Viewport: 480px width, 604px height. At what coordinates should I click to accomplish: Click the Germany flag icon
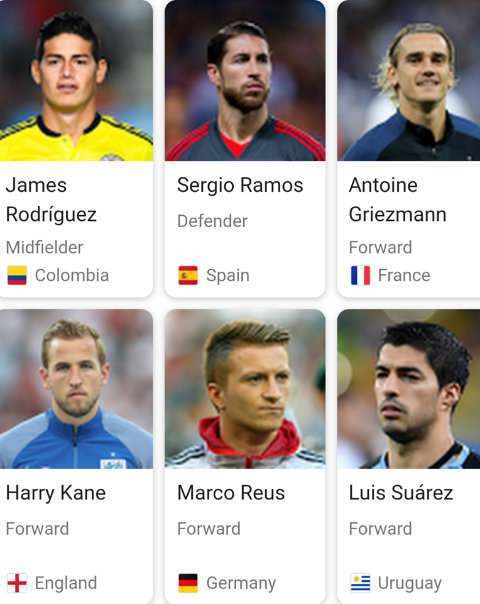[188, 583]
